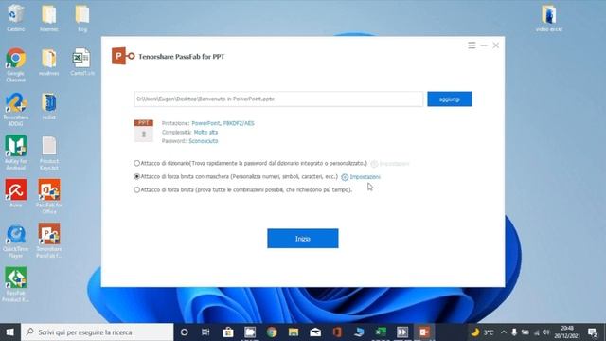The height and width of the screenshot is (341, 606).
Task: Open Microsoft Store from taskbar
Action: click(x=228, y=332)
